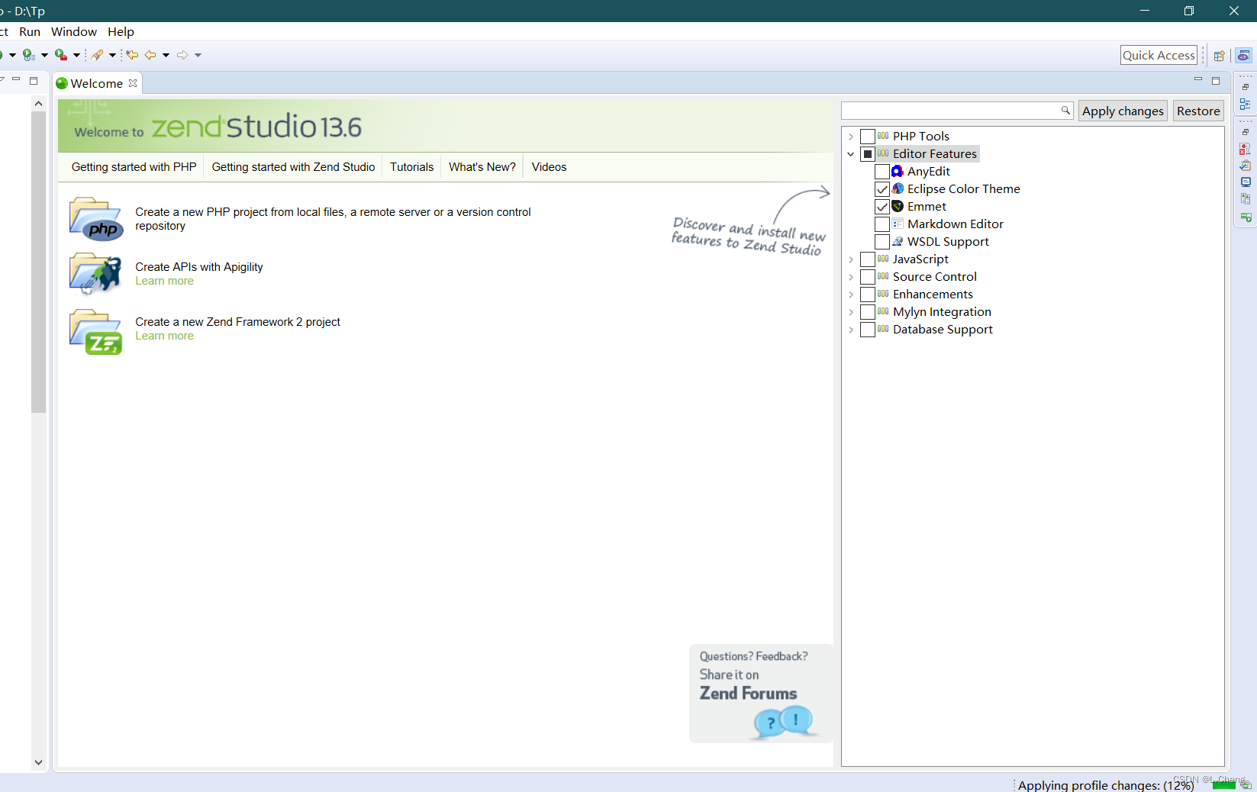Screen dimensions: 1257x792
Task: Open the Back history dropdown arrow
Action: pos(166,55)
